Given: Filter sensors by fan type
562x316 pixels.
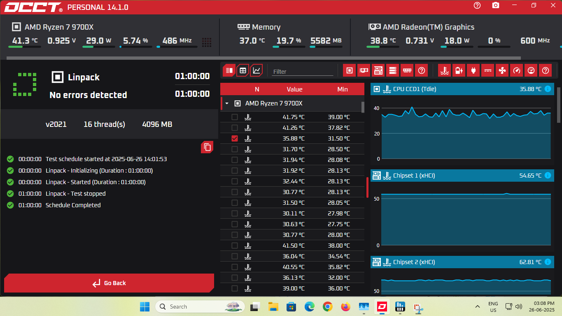Looking at the screenshot, I should point(502,70).
